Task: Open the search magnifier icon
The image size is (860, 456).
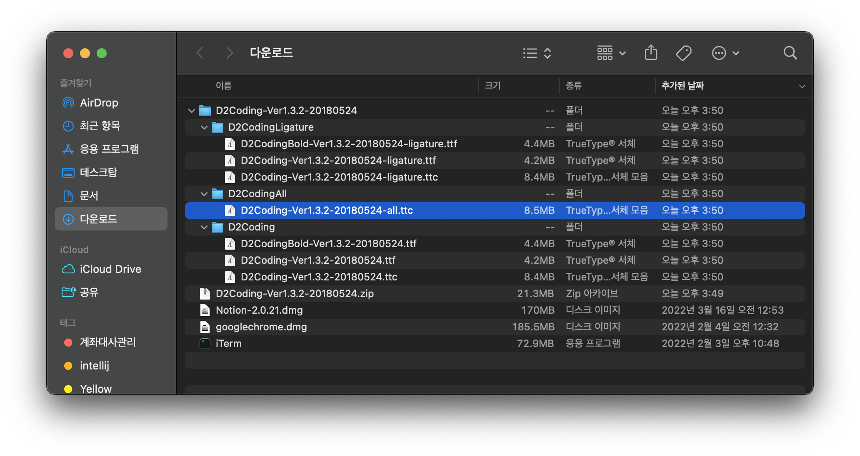Action: (x=790, y=53)
